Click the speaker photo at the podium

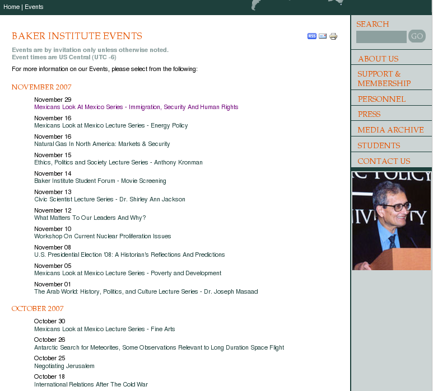pyautogui.click(x=392, y=220)
